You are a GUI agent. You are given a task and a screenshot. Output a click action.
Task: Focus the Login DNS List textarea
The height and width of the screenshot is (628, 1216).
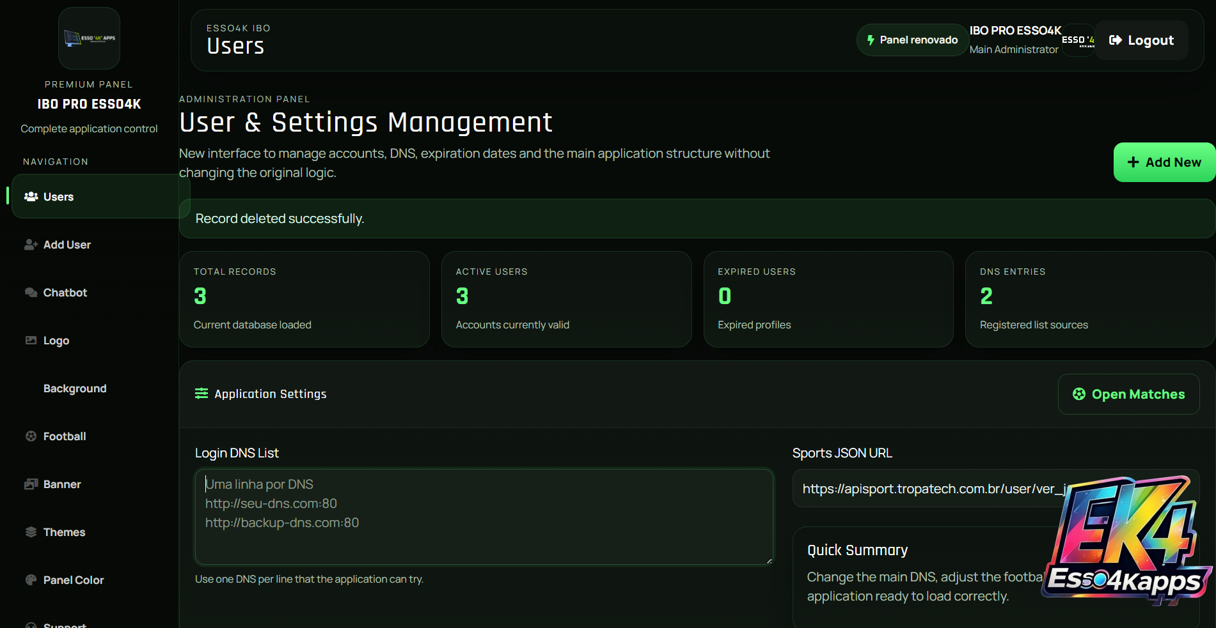point(484,517)
